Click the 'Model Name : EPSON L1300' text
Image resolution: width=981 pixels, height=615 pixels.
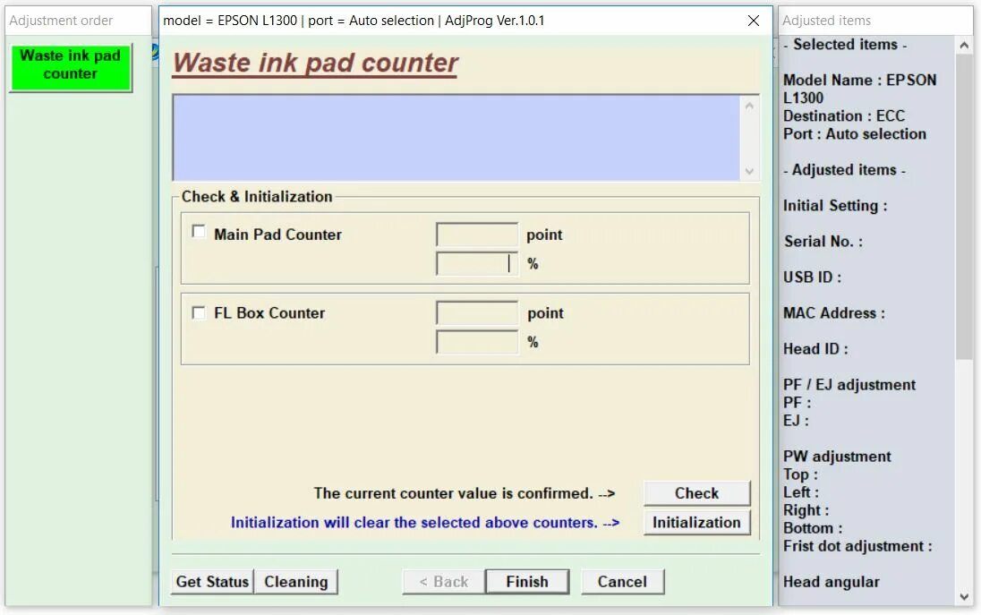click(859, 89)
